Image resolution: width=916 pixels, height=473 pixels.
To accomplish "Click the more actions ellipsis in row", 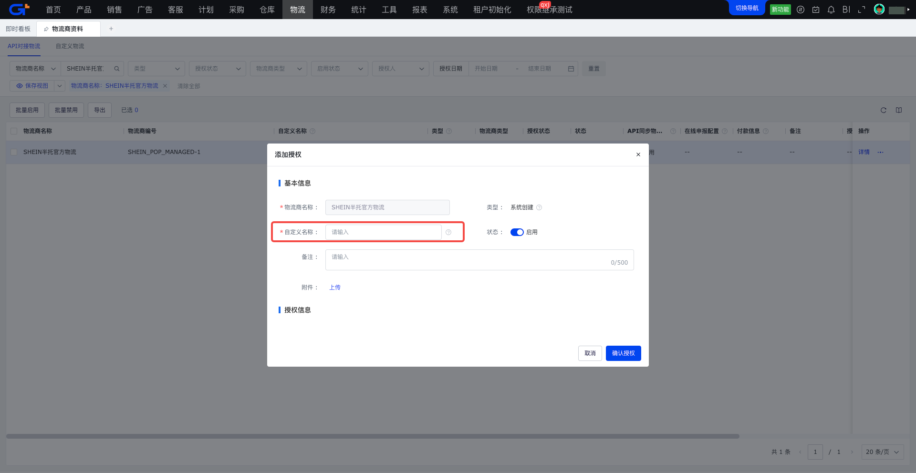I will [x=880, y=152].
